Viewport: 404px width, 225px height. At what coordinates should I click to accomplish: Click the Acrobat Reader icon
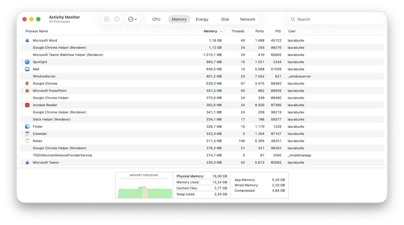[x=27, y=105]
